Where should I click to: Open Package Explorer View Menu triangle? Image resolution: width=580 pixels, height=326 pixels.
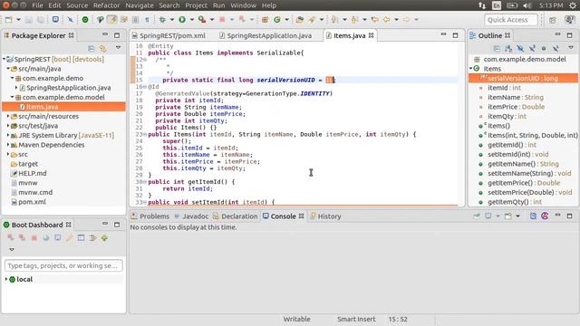pyautogui.click(x=118, y=48)
